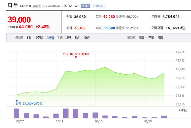This screenshot has height=128, width=191.
Task: Click the calendar clock icon before the date
Action: coord(44,6)
